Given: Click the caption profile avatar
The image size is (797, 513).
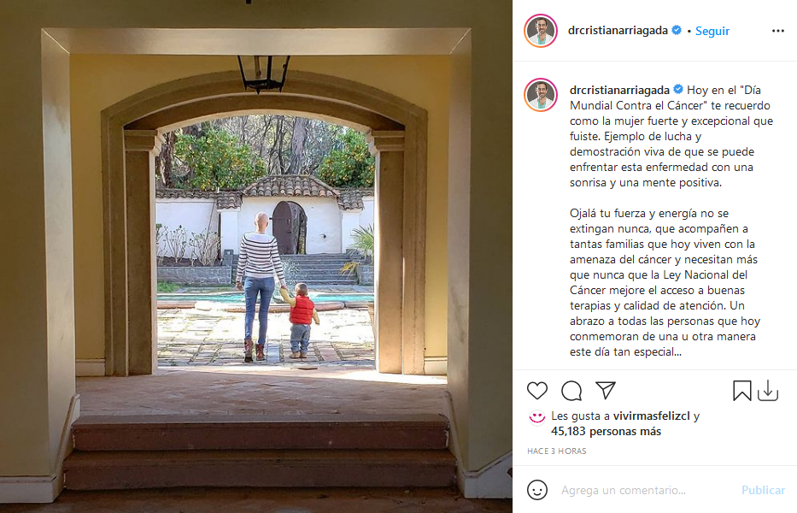Looking at the screenshot, I should point(541,95).
